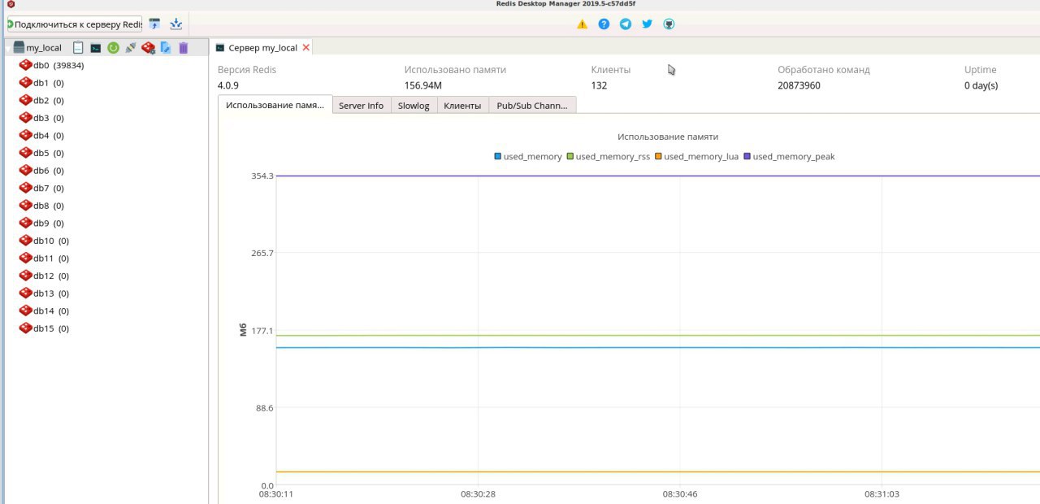
Task: Click Redis version value 4.0.9
Action: tap(228, 85)
